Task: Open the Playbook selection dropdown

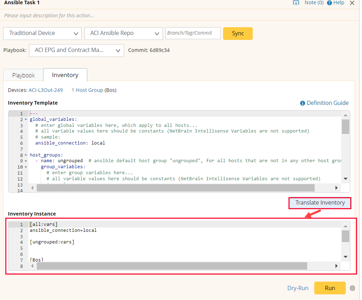Action: point(76,50)
